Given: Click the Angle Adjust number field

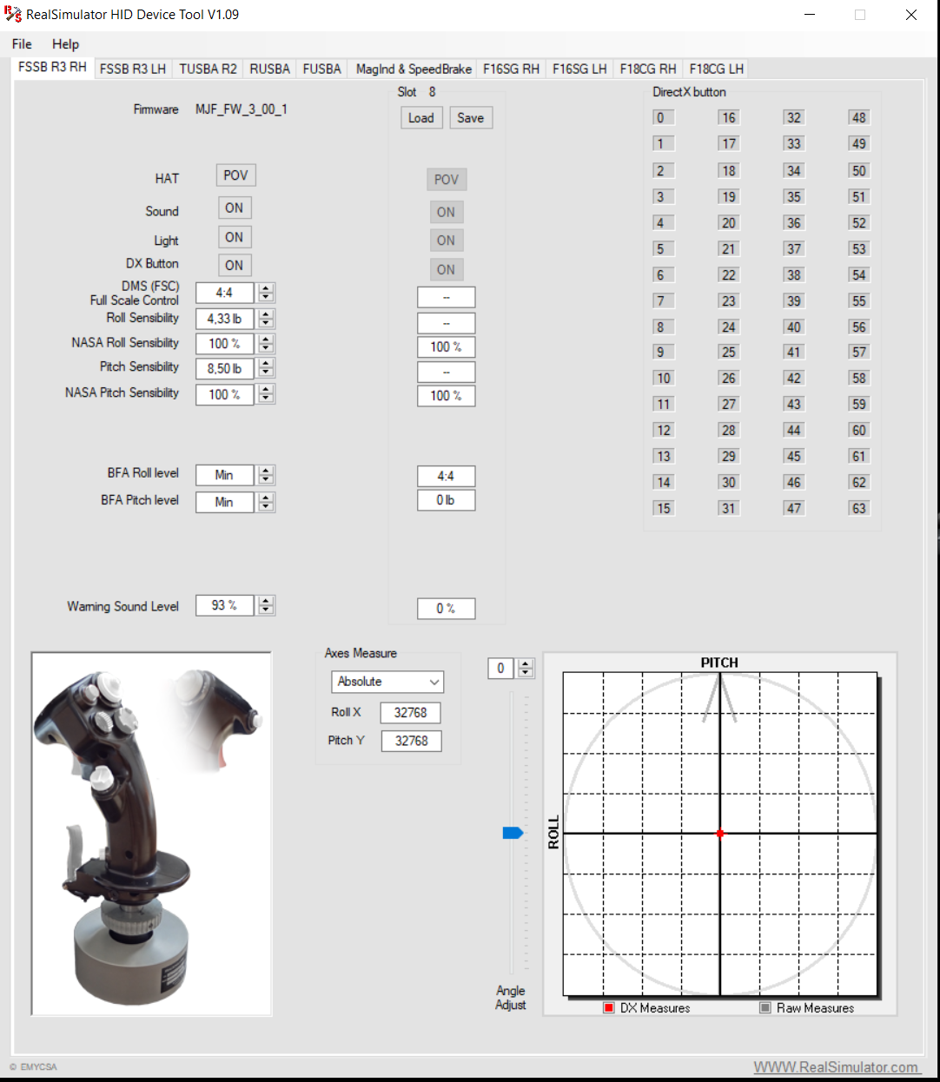Looking at the screenshot, I should (501, 669).
